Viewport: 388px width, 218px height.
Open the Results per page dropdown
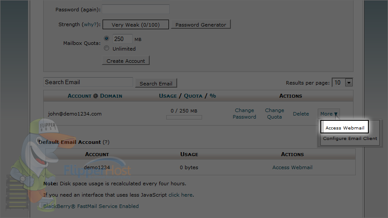(343, 82)
